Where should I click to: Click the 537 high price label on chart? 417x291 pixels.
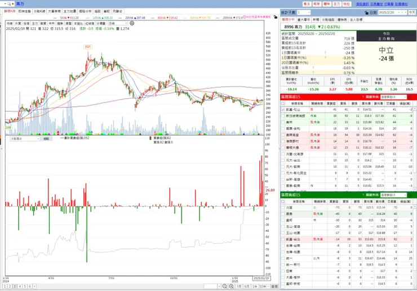tap(88, 47)
